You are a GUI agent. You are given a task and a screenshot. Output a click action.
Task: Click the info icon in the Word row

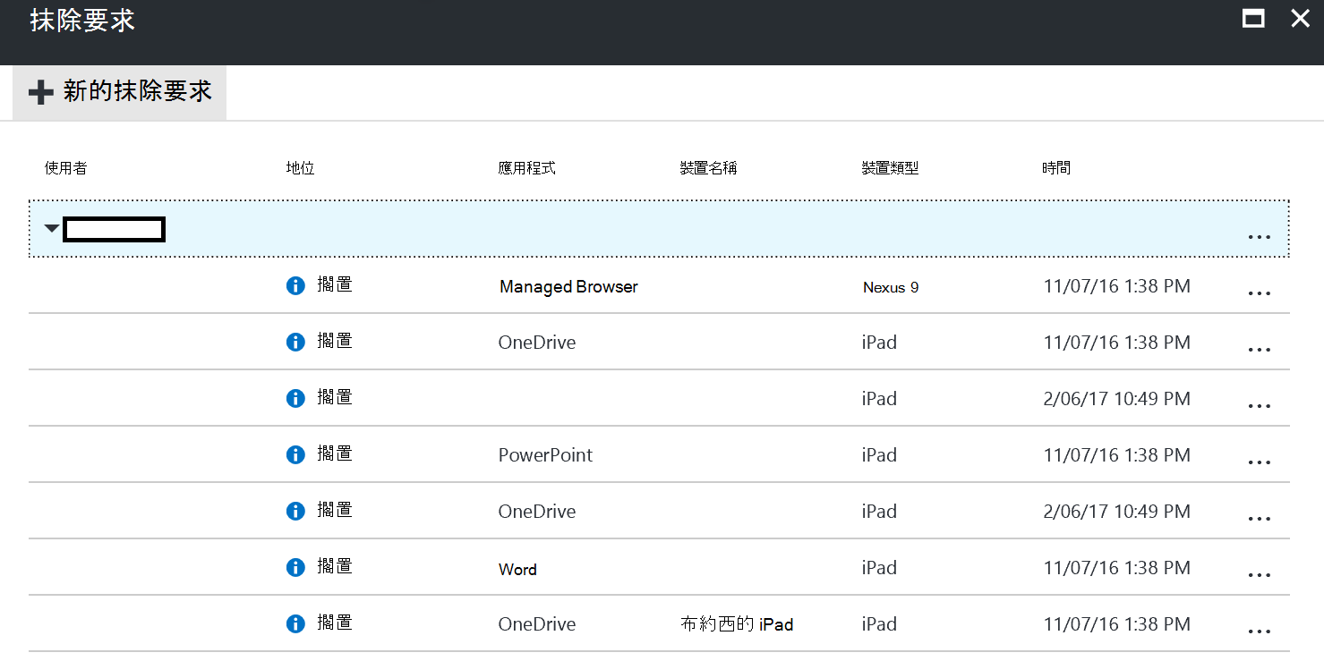(x=295, y=567)
